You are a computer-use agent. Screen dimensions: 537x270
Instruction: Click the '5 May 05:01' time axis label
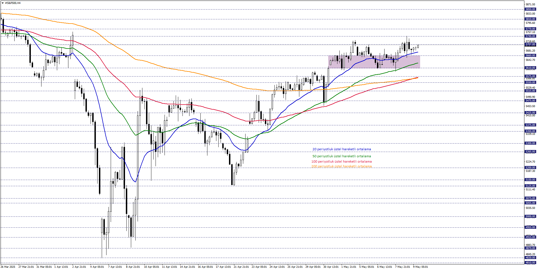point(367,267)
